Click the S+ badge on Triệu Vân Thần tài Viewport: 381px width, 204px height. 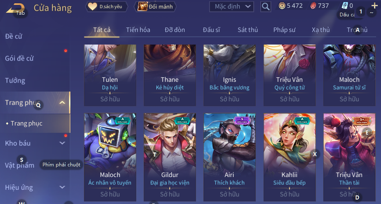pos(362,121)
